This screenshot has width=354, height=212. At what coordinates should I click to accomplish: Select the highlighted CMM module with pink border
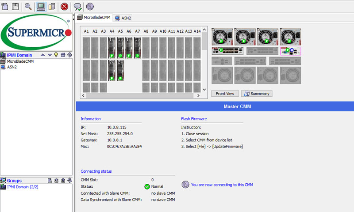(x=291, y=51)
